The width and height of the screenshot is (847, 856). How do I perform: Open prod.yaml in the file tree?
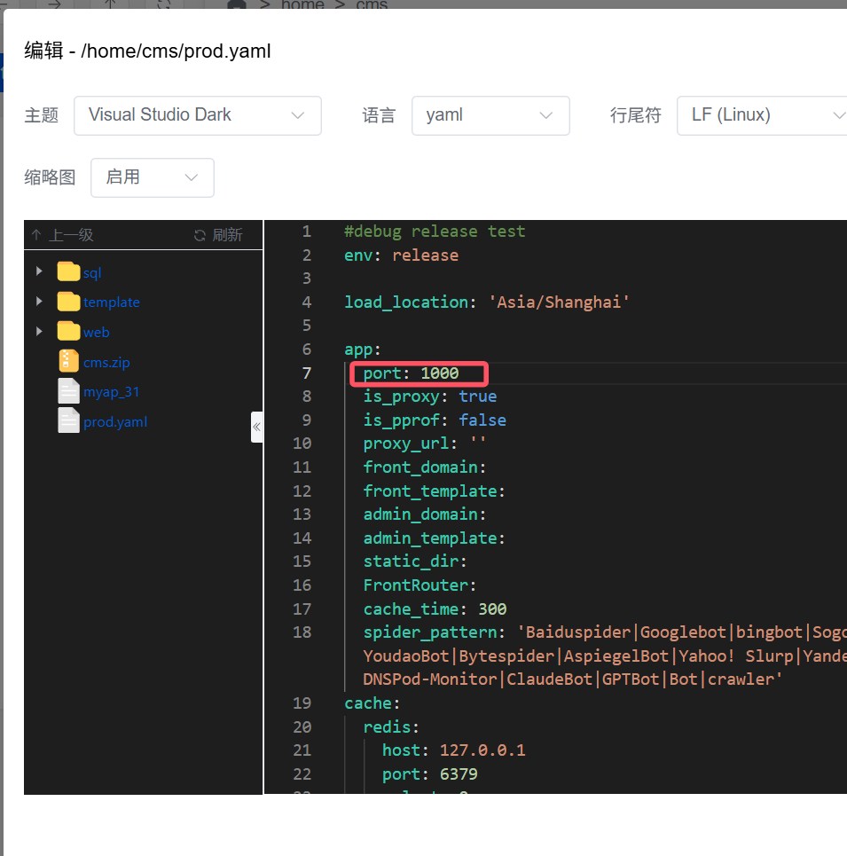click(x=115, y=422)
